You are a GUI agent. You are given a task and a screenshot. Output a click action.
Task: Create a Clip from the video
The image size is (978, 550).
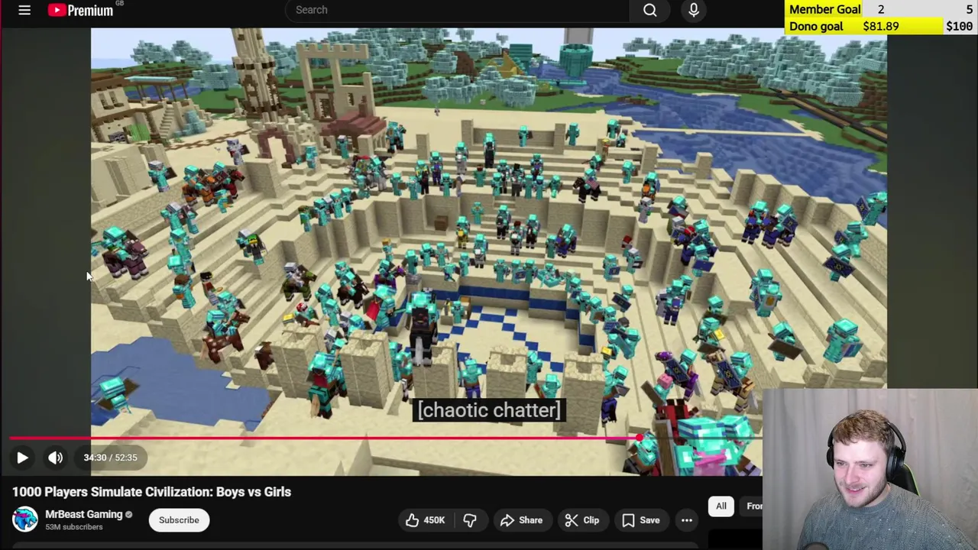pyautogui.click(x=582, y=520)
